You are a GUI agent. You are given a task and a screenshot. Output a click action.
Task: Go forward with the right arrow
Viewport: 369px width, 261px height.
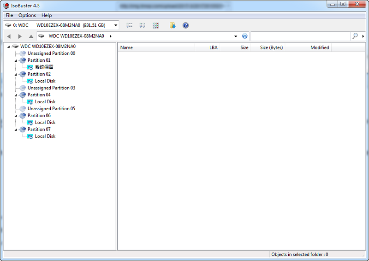[20, 36]
